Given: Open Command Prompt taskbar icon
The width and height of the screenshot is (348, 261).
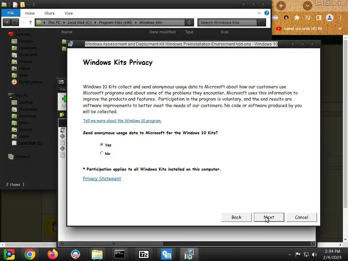Looking at the screenshot, I should pos(120,254).
